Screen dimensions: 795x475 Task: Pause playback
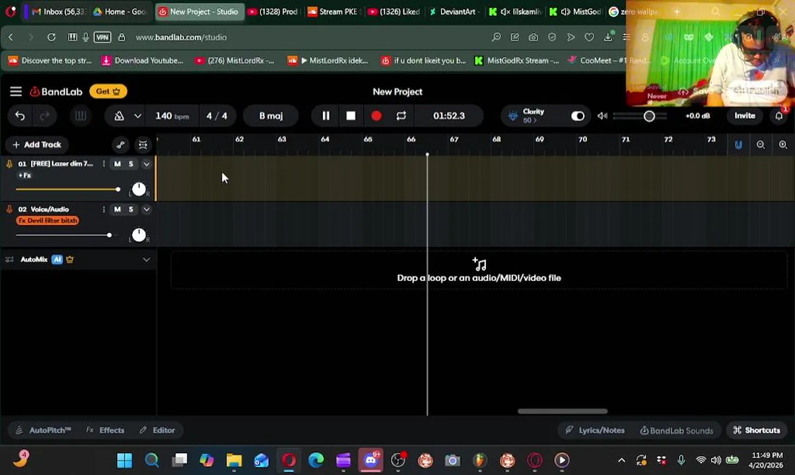tap(326, 116)
